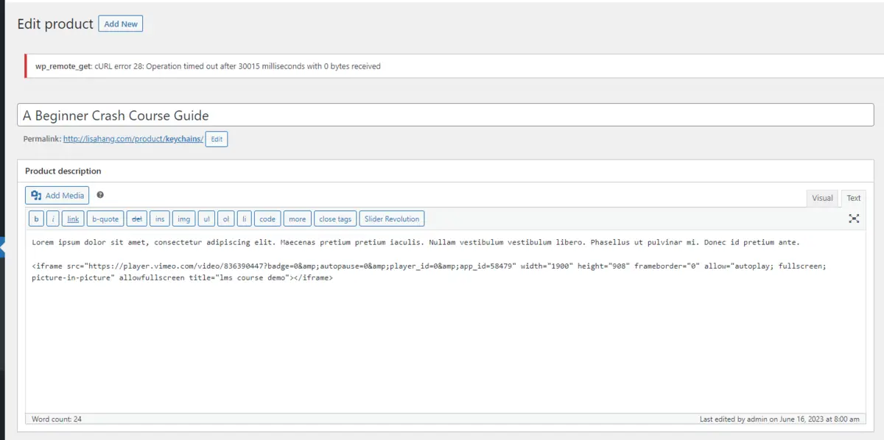Focus the product title input field

coord(446,115)
